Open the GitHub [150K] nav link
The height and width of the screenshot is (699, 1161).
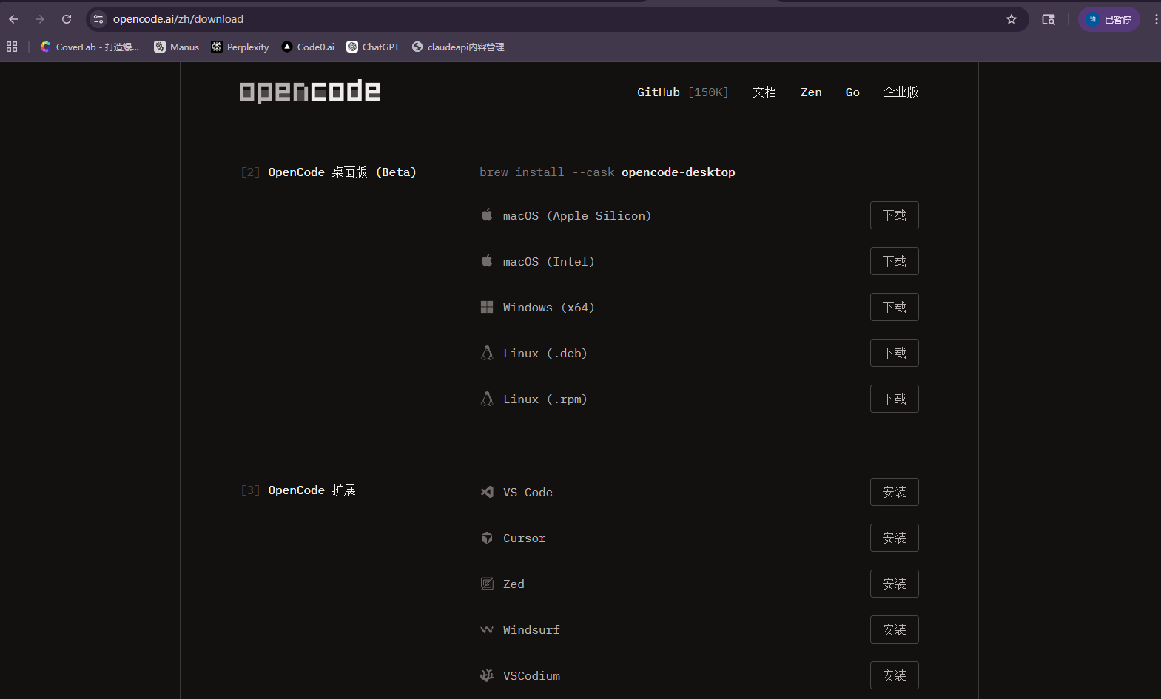point(682,92)
